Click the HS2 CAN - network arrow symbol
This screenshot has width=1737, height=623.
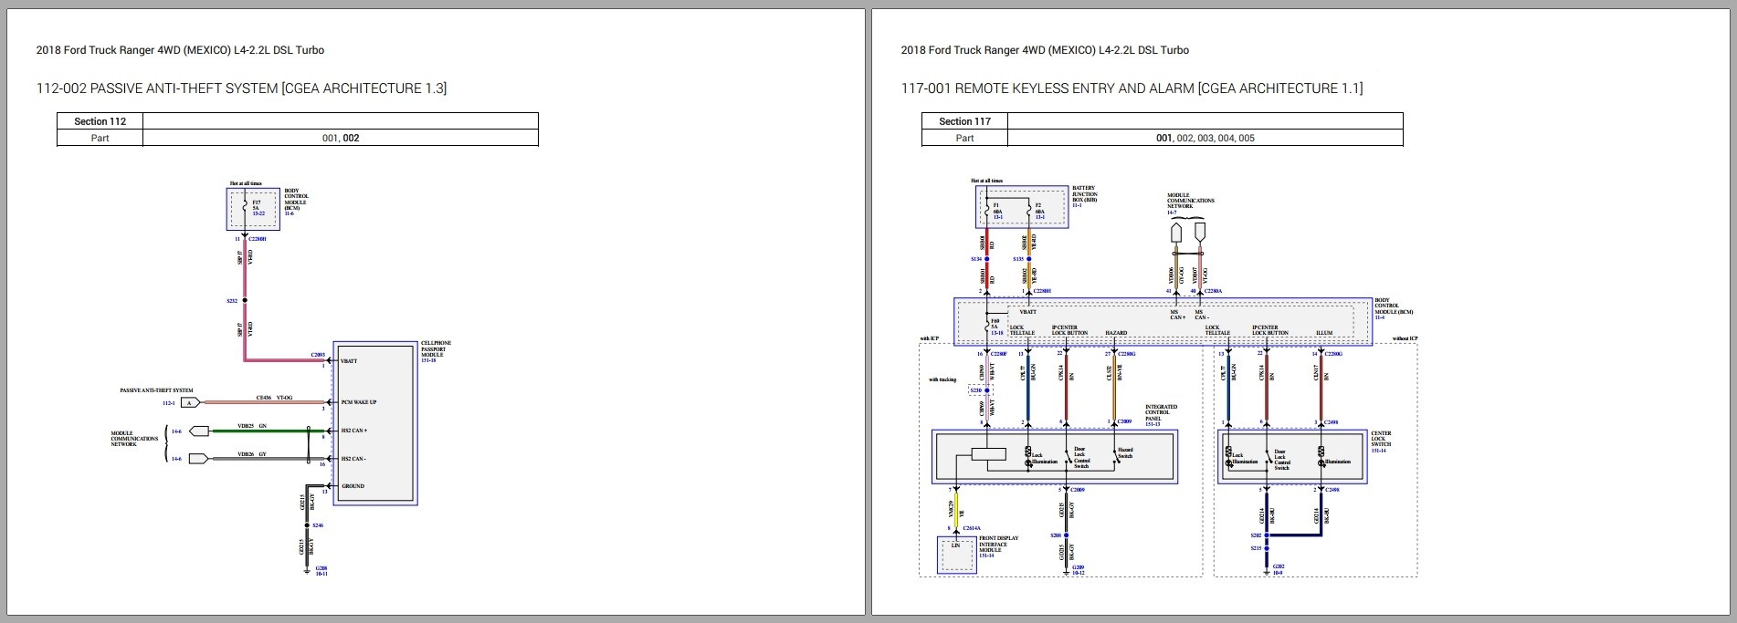198,459
